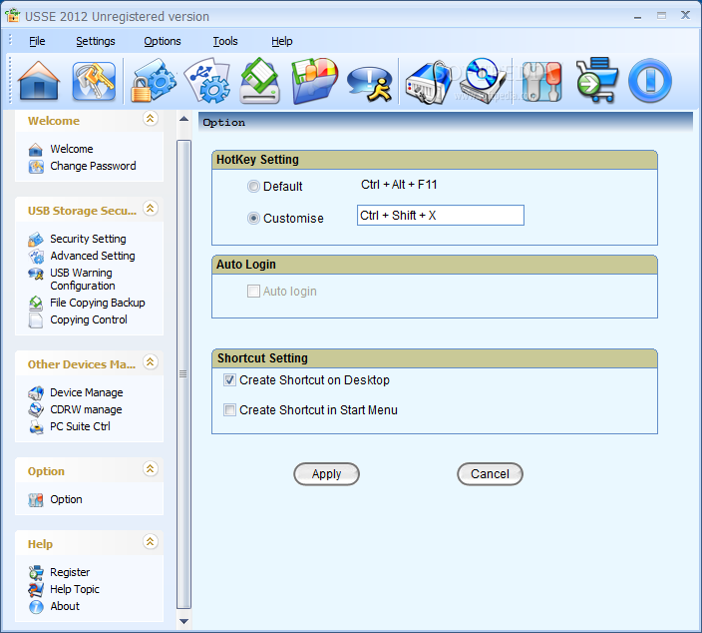Uncheck Create Shortcut on Desktop

pos(229,380)
